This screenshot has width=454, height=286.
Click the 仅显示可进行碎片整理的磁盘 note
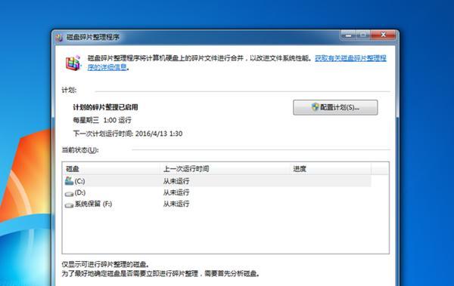click(x=105, y=264)
